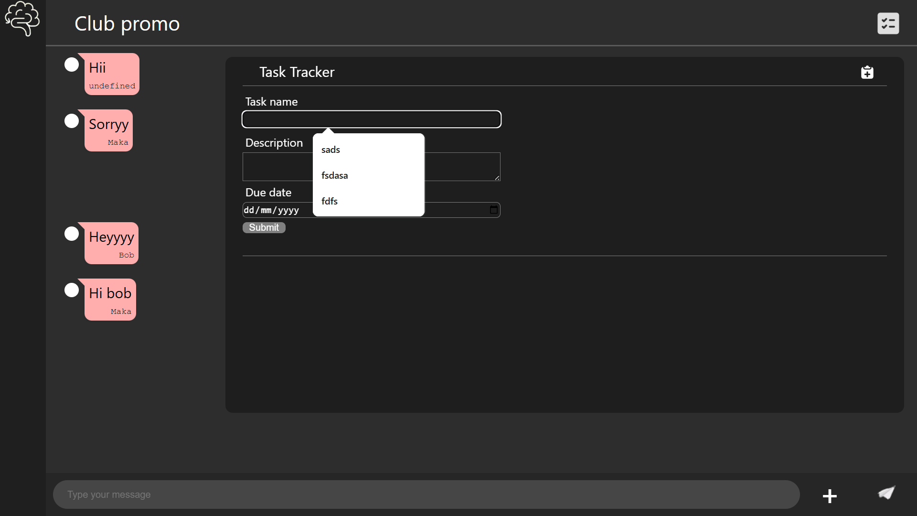Select 'sads' autocomplete suggestion
The image size is (917, 516).
click(x=331, y=150)
